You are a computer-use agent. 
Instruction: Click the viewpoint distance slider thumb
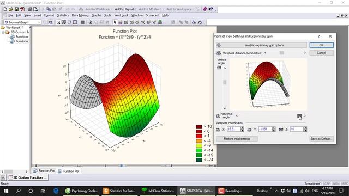282,53
